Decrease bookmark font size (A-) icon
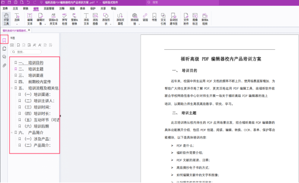Viewport: 299px width, 183px height. 40,45
